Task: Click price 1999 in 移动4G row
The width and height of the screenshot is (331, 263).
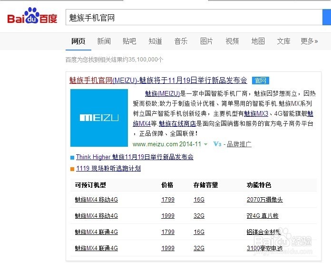Action: 168,216
